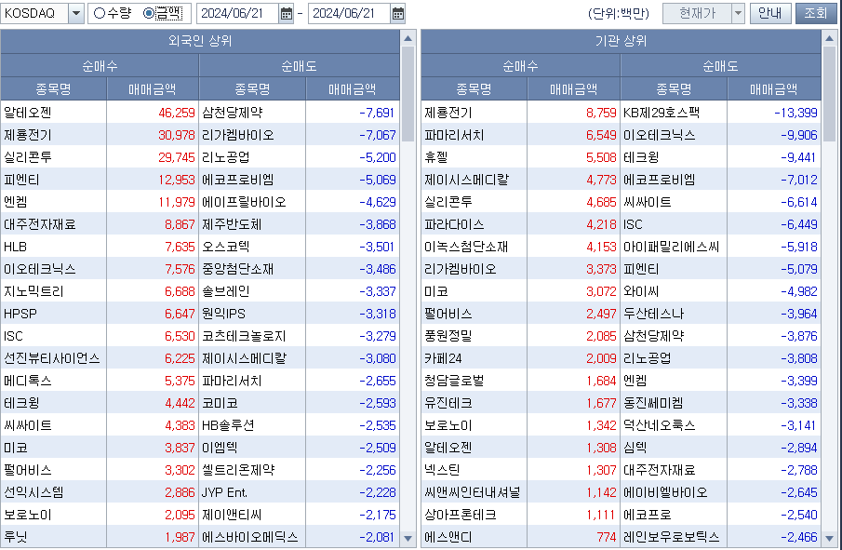
Task: Click the up arrow of the 외국인 상위 scrollbar
Action: (408, 38)
